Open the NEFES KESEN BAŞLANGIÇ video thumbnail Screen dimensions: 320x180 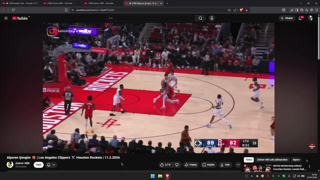pyautogui.click(x=257, y=168)
